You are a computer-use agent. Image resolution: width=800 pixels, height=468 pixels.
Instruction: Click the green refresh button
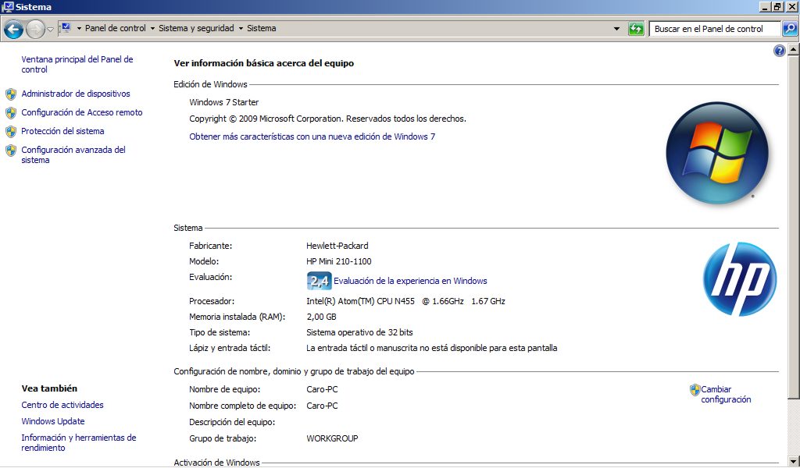point(636,29)
